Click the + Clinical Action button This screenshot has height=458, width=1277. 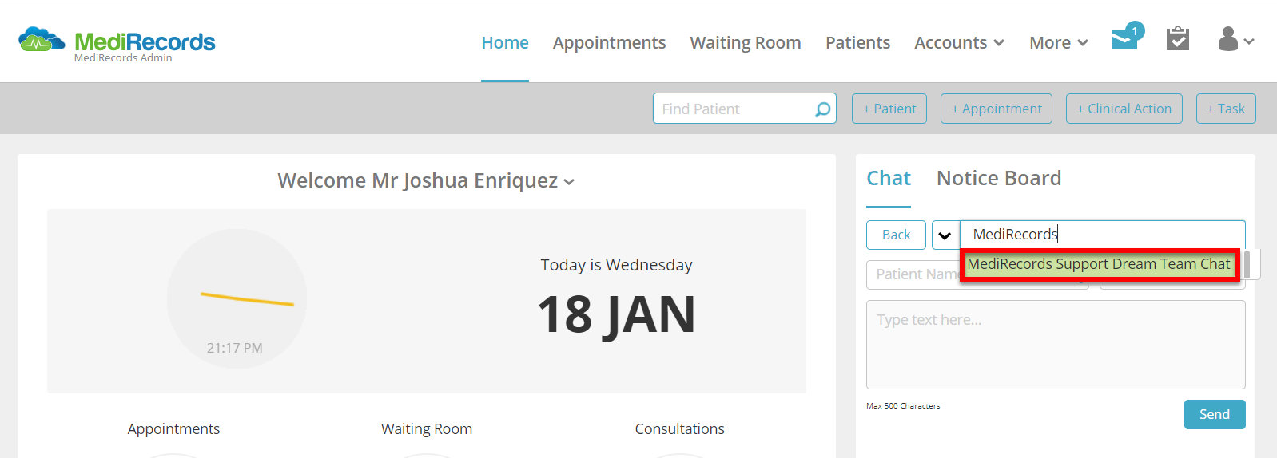(1124, 109)
